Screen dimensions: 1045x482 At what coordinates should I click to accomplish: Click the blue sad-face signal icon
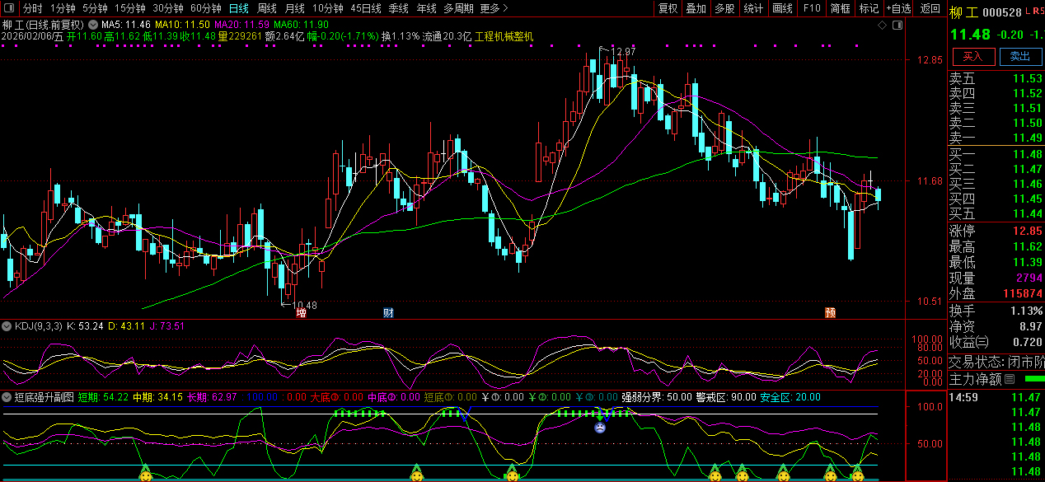(600, 427)
